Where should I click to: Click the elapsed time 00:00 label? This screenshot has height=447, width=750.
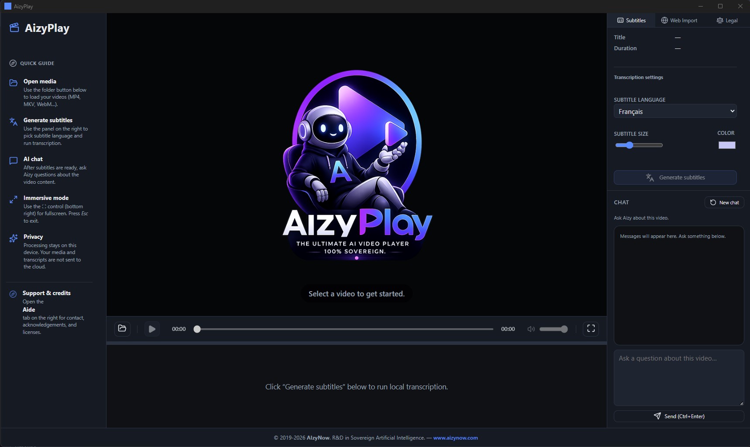click(x=179, y=329)
